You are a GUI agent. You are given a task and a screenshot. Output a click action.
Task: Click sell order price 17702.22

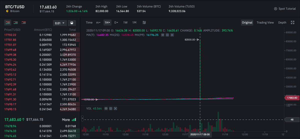pyautogui.click(x=10, y=35)
